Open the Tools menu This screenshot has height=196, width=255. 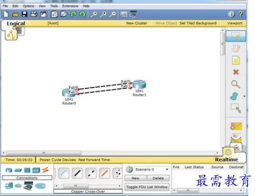click(54, 6)
